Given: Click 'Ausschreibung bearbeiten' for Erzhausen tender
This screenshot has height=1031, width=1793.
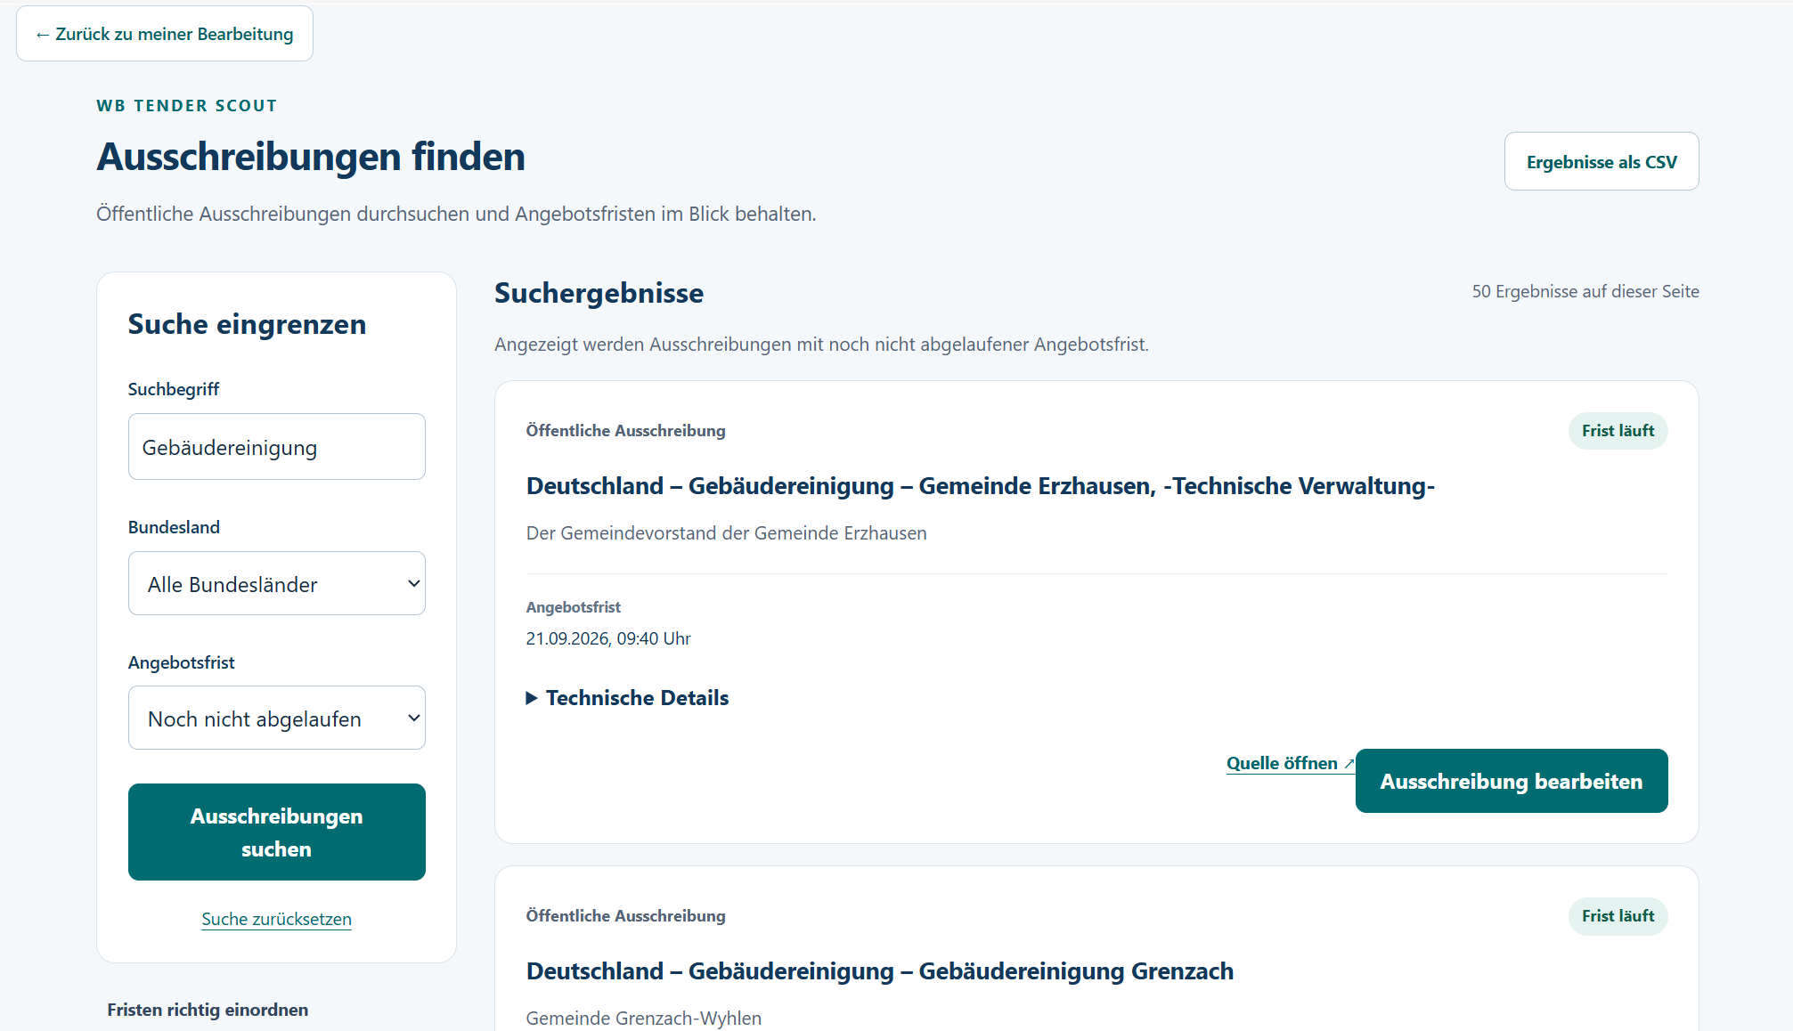Looking at the screenshot, I should [1511, 781].
